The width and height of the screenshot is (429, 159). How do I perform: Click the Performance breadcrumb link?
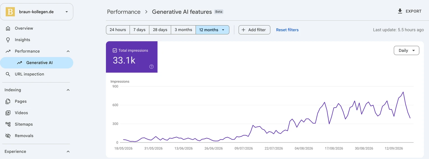tap(124, 12)
